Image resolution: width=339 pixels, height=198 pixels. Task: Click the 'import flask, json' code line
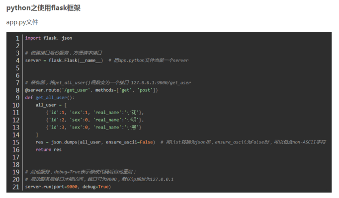(49, 38)
